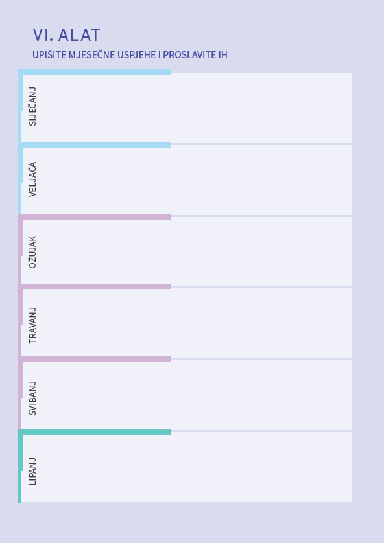The height and width of the screenshot is (543, 384).
Task: Click the SVIBANJ month label
Action: tap(32, 399)
